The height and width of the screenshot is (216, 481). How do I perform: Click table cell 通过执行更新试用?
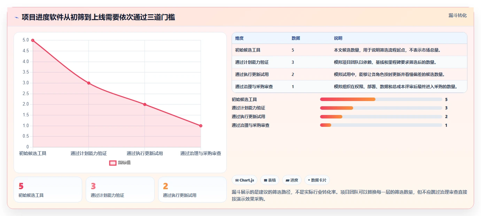[252, 75]
